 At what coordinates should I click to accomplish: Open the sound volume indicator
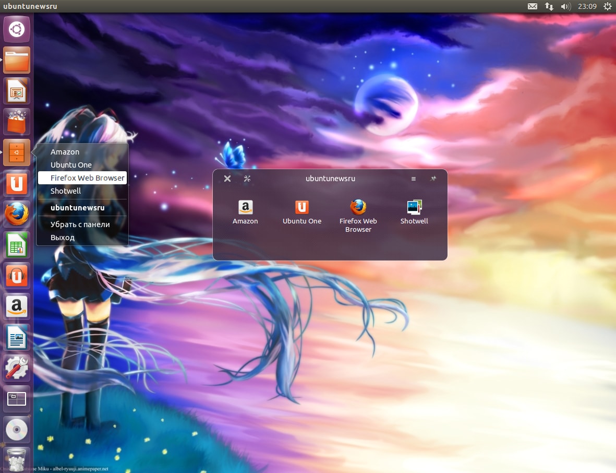[x=566, y=6]
